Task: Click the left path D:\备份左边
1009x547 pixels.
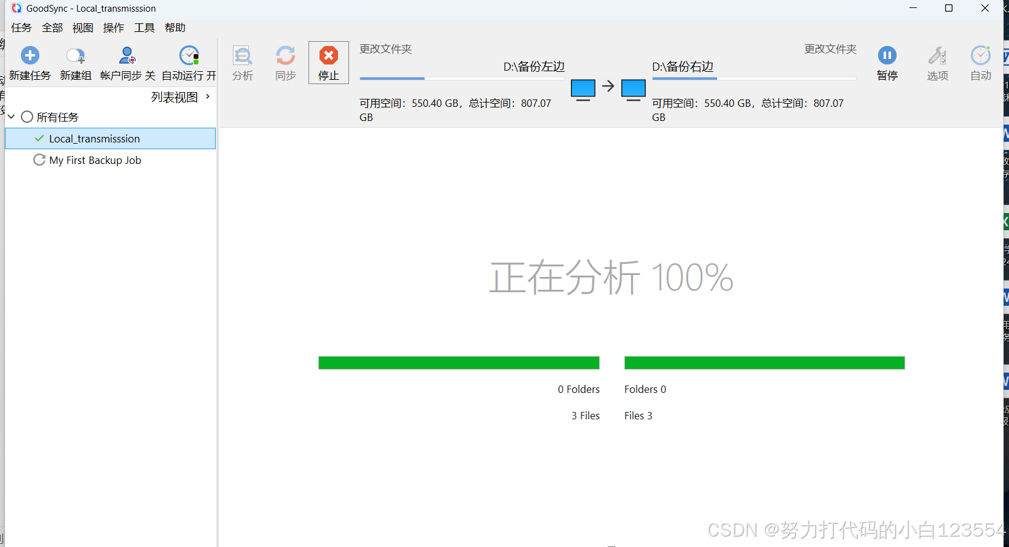Action: click(534, 67)
